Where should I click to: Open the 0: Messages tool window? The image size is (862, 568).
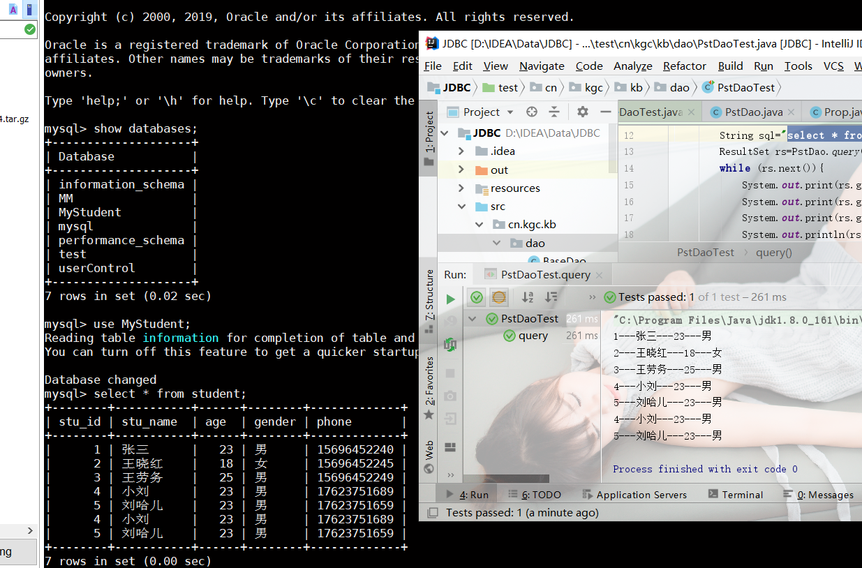click(x=818, y=494)
